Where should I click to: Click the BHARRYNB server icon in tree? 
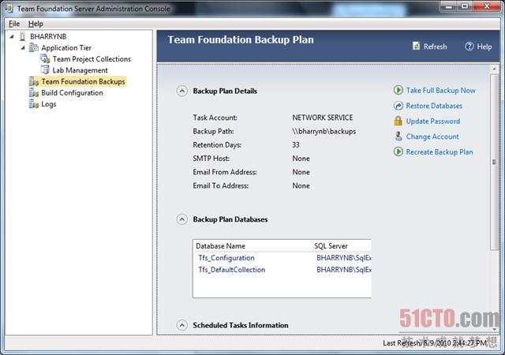(x=22, y=36)
